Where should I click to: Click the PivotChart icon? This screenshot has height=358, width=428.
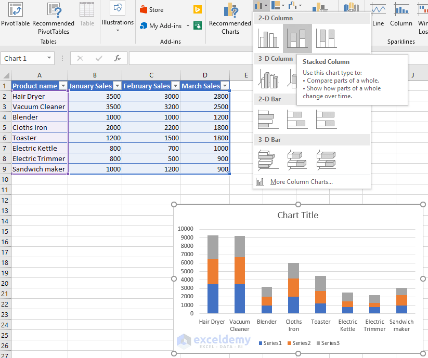coord(320,8)
